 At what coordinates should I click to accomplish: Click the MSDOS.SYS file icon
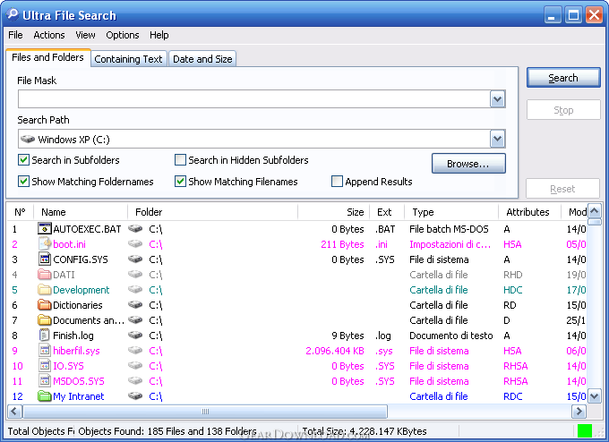(x=44, y=380)
